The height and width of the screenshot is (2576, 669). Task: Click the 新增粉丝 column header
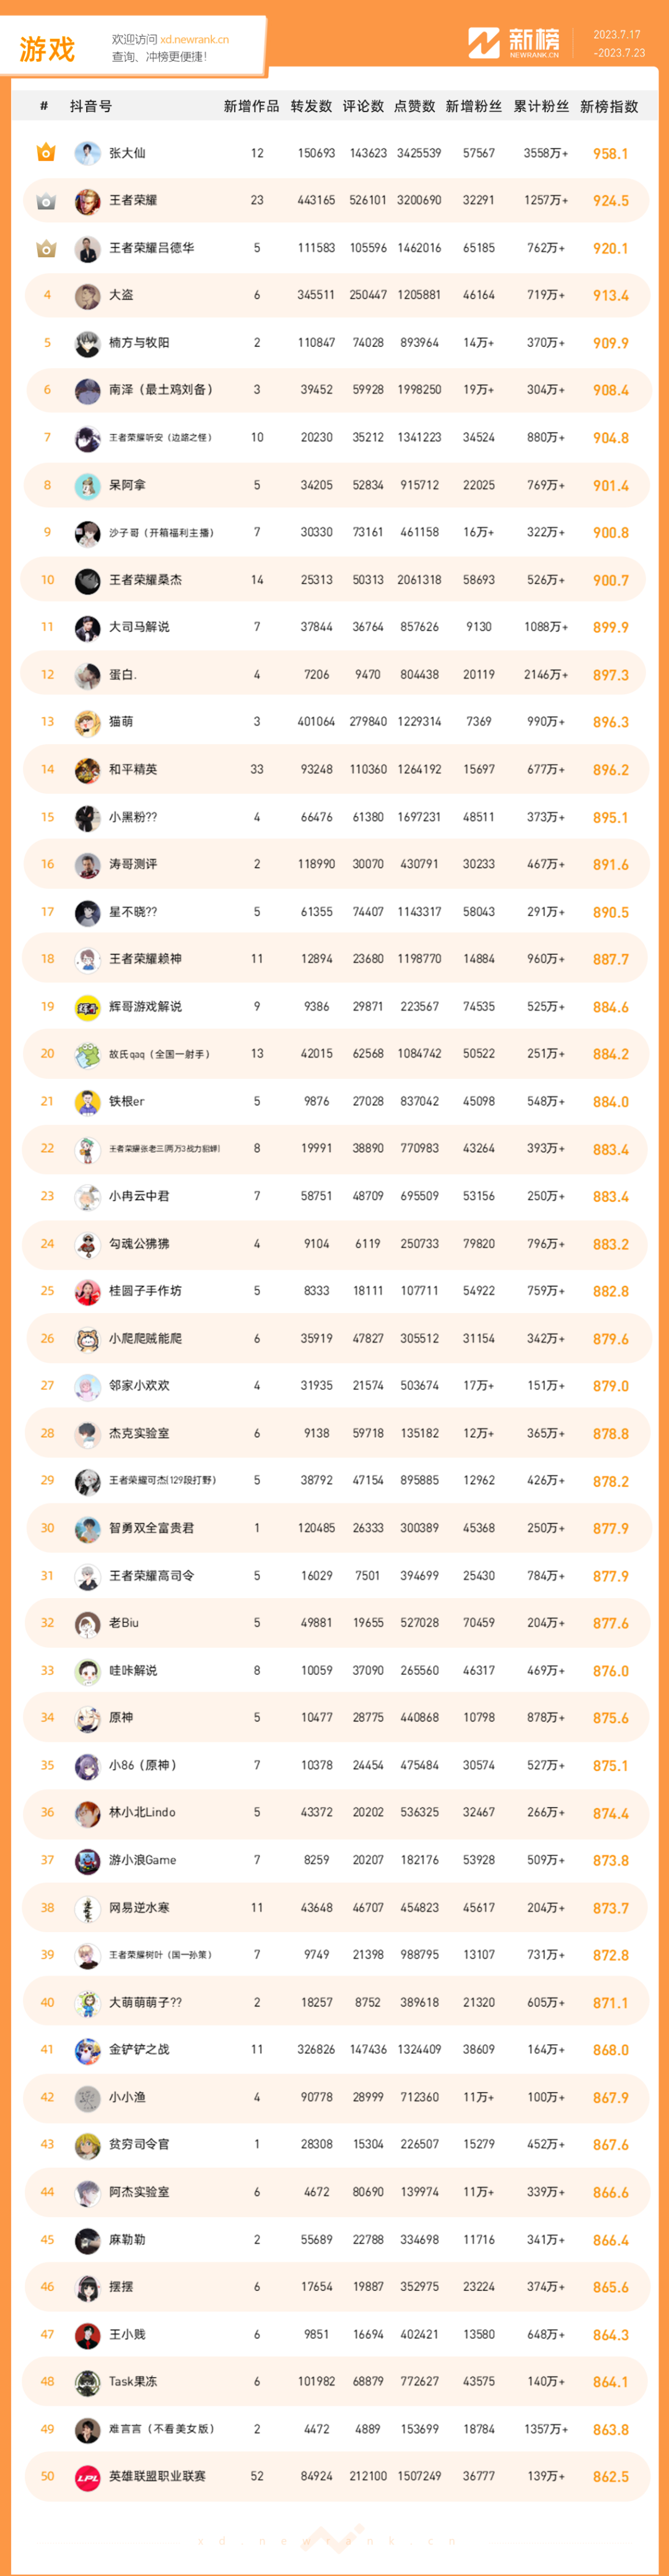(473, 106)
